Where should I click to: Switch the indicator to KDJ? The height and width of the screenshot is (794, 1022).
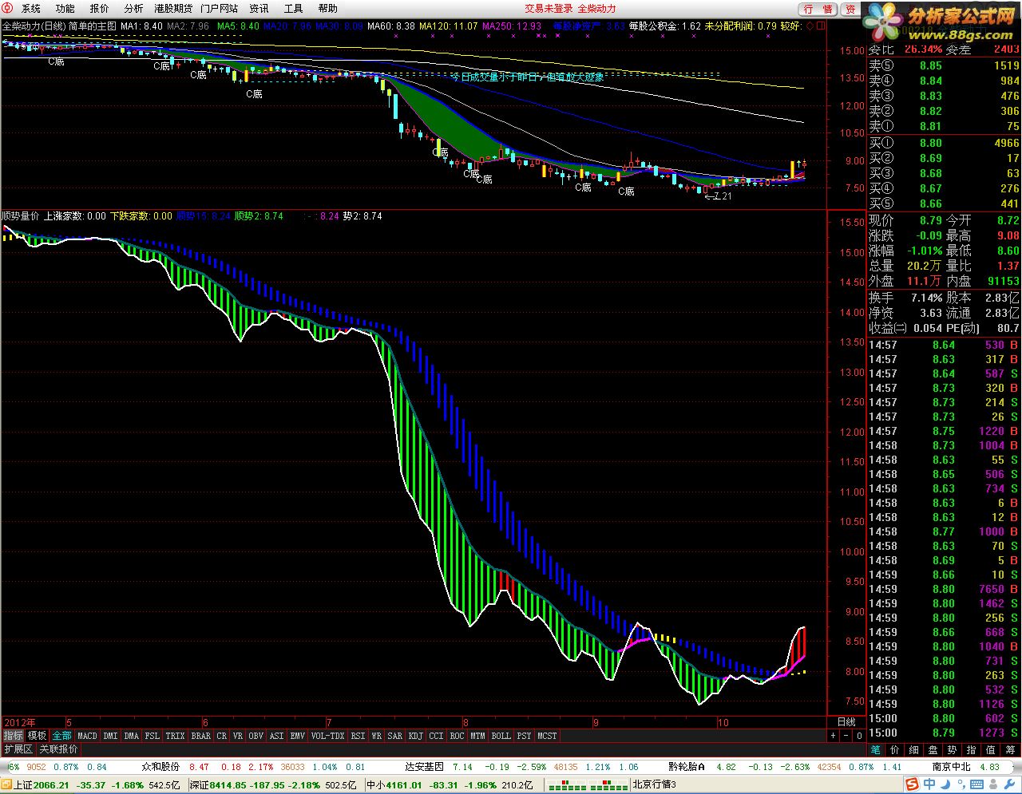416,736
